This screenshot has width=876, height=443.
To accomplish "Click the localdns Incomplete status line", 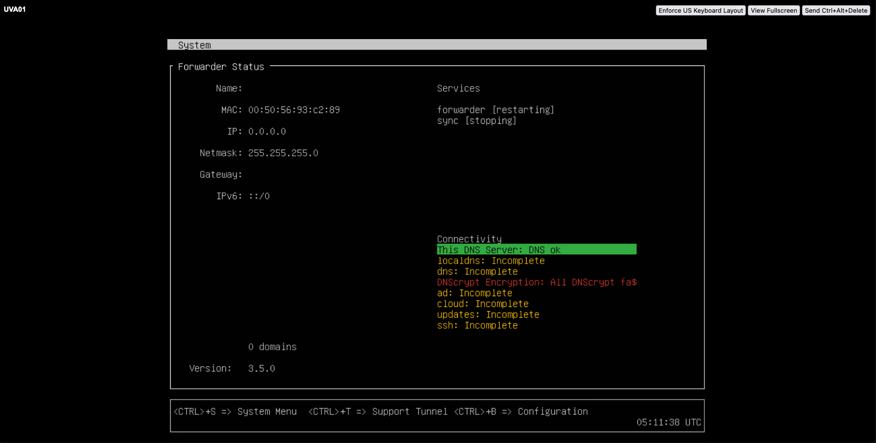I will (x=491, y=261).
